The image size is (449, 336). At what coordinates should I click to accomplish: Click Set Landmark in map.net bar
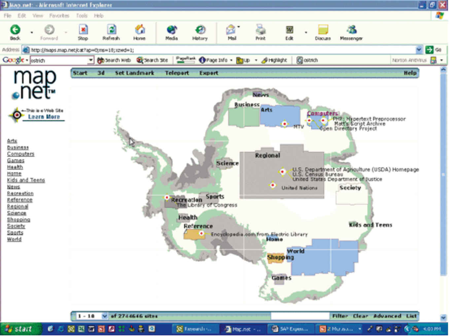click(134, 73)
